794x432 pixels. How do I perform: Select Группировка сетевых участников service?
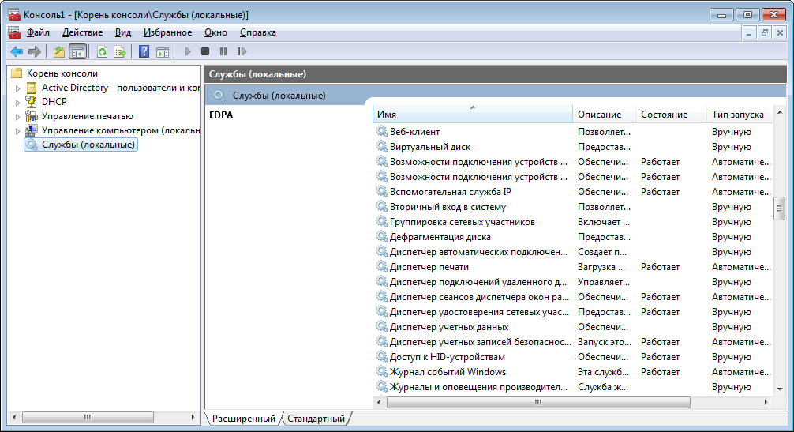click(573, 222)
